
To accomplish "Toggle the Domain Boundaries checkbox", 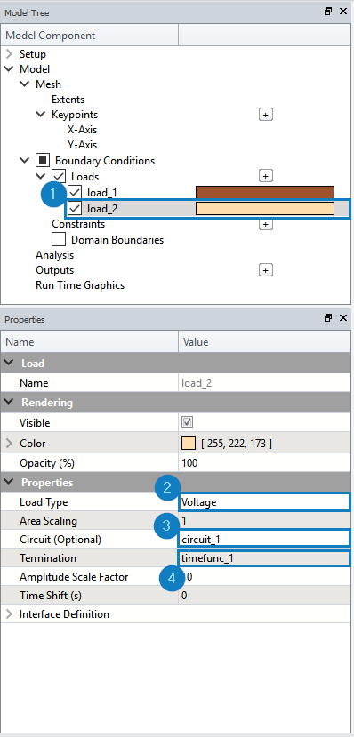I will (59, 239).
